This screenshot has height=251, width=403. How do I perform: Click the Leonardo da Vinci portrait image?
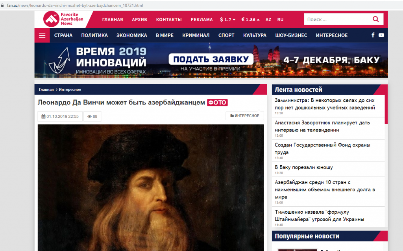pos(151,188)
